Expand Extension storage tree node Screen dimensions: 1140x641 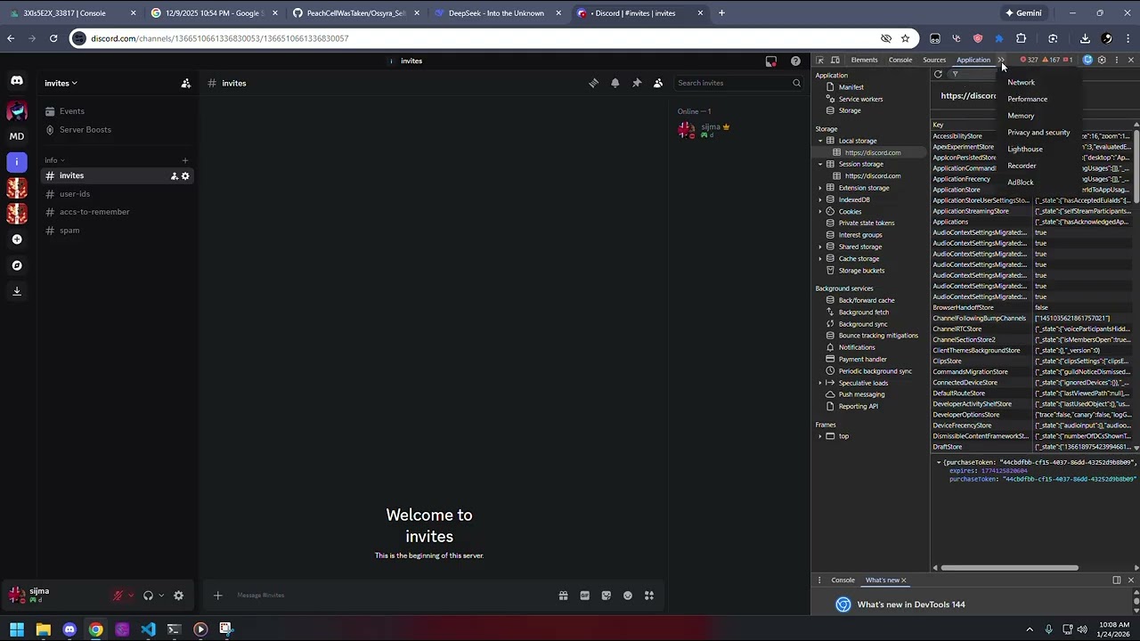[x=820, y=188]
